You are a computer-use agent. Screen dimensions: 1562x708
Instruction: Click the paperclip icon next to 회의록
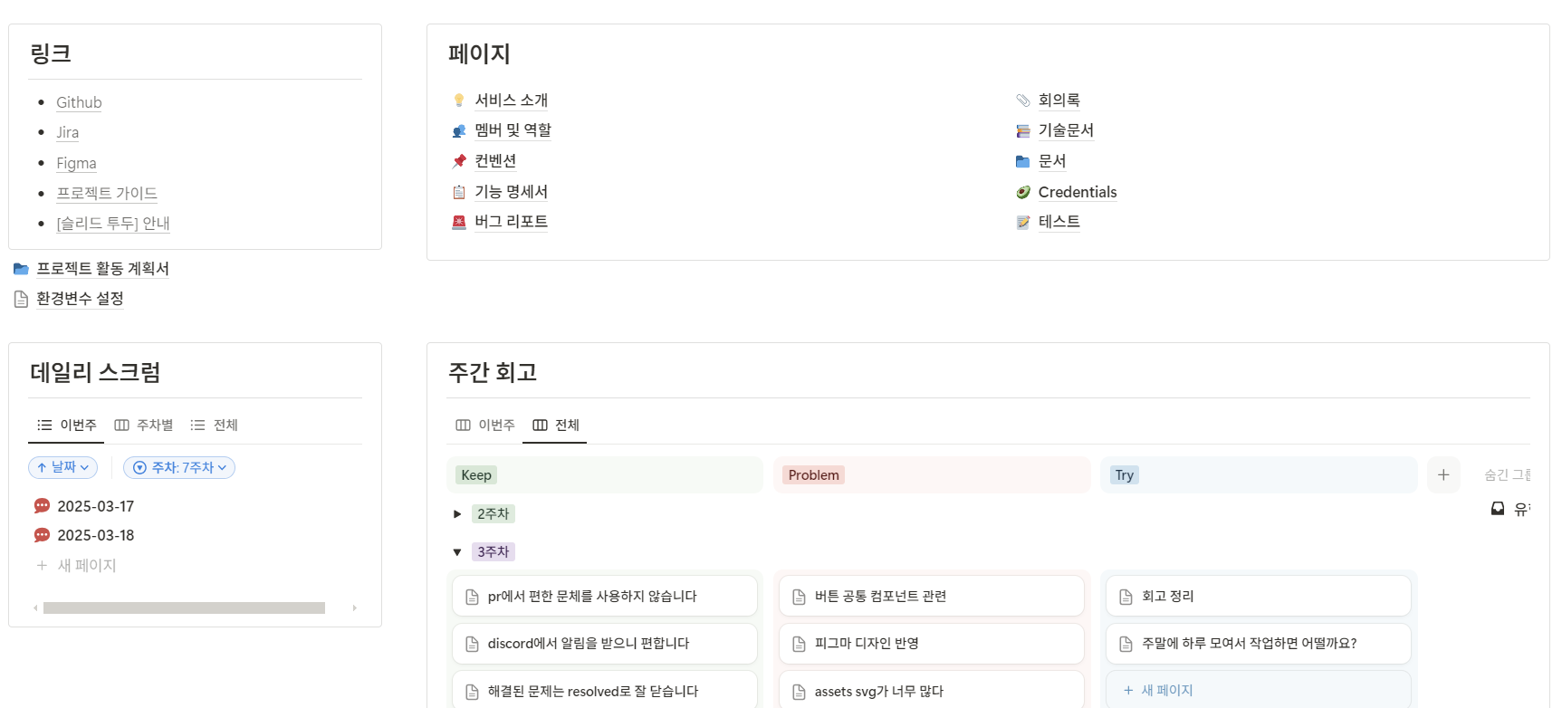coord(1023,100)
